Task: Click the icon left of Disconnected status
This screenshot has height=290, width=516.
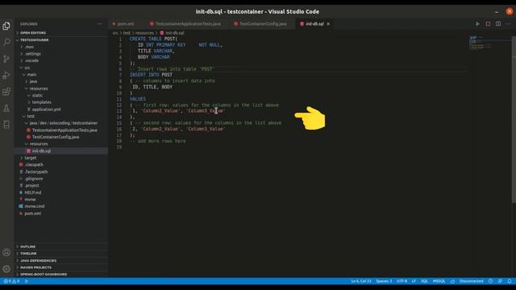Action: click(452, 281)
